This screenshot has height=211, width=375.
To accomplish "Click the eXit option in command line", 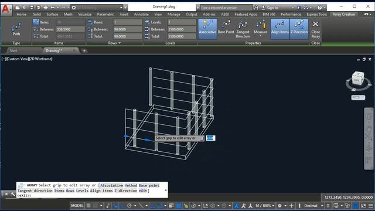I will [143, 190].
